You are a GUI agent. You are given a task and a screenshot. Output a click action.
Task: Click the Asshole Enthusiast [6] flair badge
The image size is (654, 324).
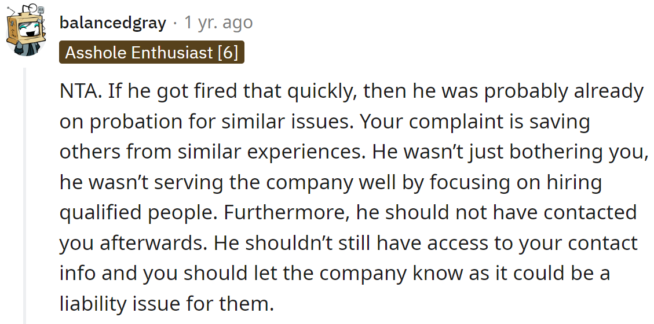point(151,53)
